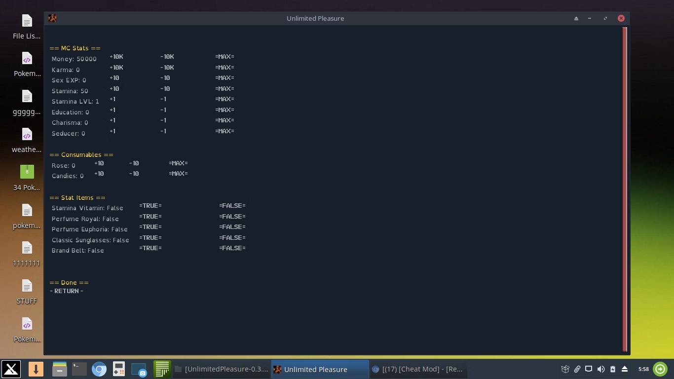Screen dimensions: 674x379
Task: Decrease Education by -1
Action: coord(163,110)
